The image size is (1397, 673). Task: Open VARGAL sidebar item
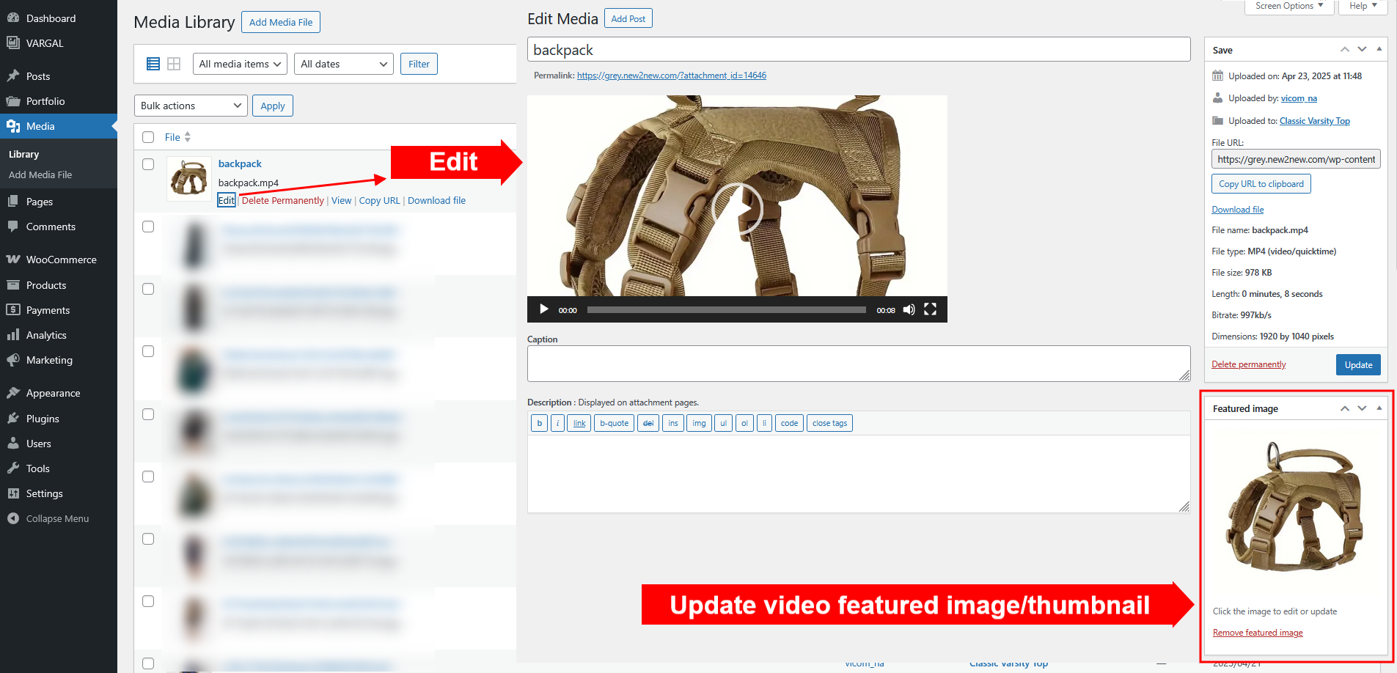coord(45,43)
